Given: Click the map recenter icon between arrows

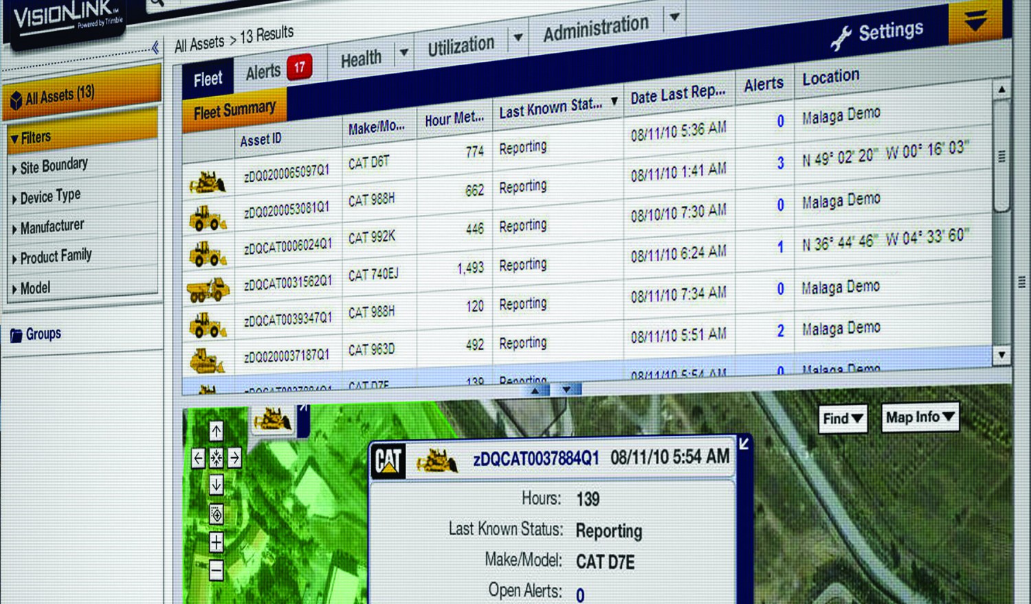Looking at the screenshot, I should point(217,458).
